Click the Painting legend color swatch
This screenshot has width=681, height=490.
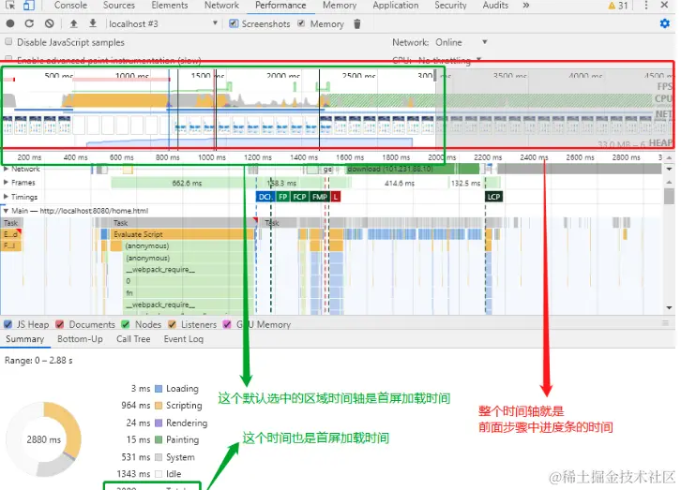click(x=159, y=439)
